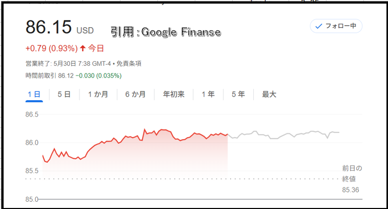This screenshot has width=388, height=209.
Task: Select the 年初来 year-to-date tab
Action: pyautogui.click(x=174, y=94)
